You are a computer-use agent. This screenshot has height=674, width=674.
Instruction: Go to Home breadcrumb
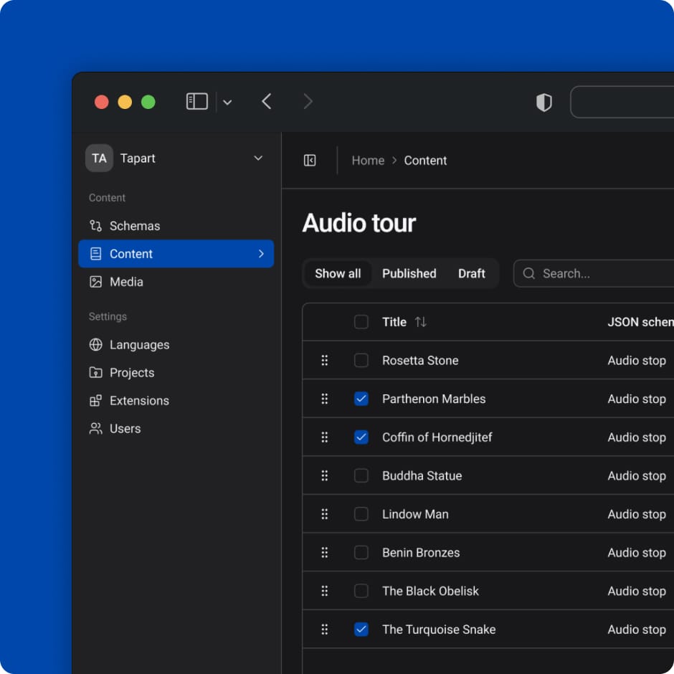pos(368,161)
